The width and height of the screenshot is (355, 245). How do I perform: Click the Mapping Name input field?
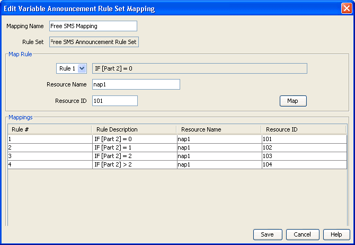click(x=93, y=26)
